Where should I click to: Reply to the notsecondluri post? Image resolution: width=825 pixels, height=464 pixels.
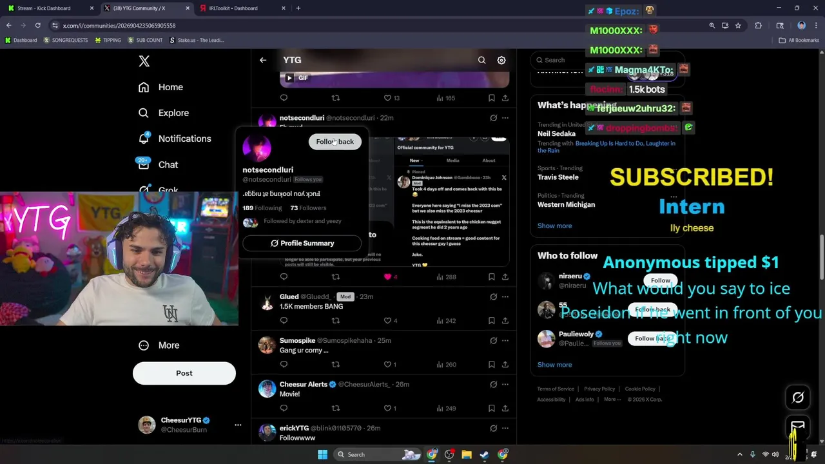coord(284,277)
